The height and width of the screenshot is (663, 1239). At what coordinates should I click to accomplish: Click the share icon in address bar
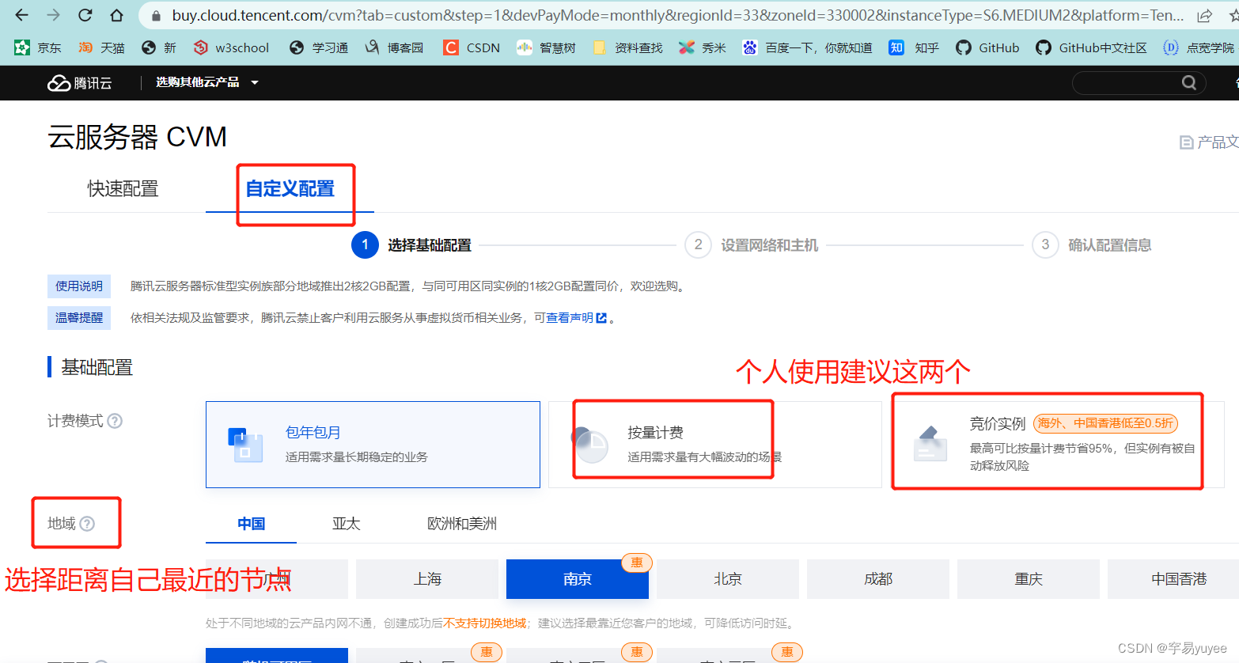click(1204, 16)
